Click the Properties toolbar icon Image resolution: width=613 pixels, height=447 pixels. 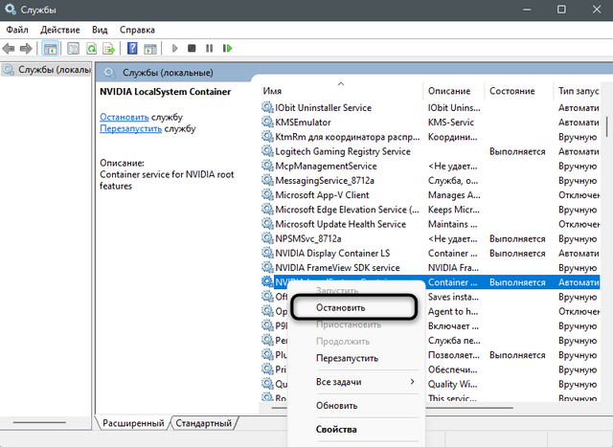coord(73,49)
